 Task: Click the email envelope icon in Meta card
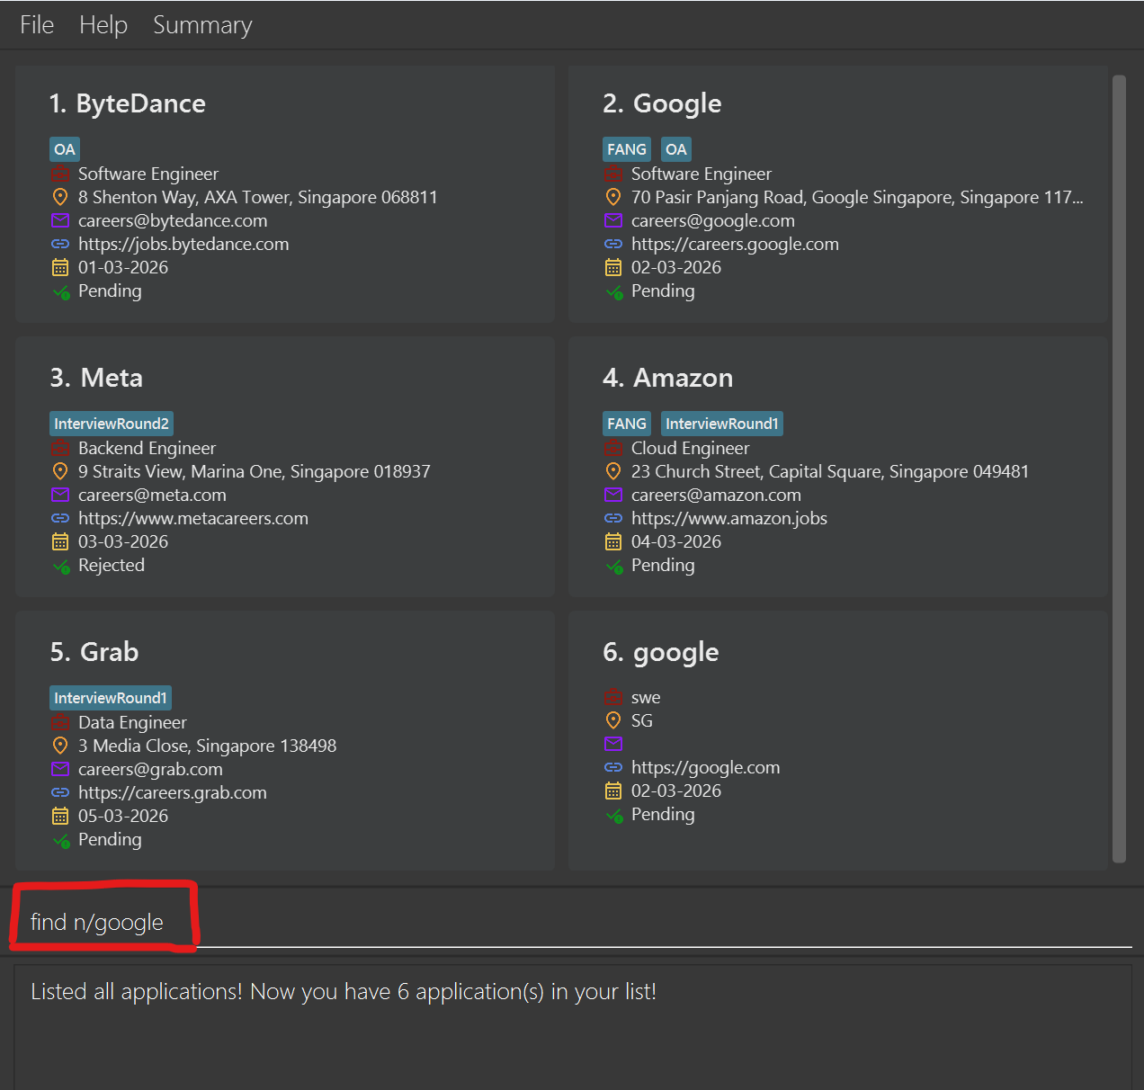(x=60, y=495)
